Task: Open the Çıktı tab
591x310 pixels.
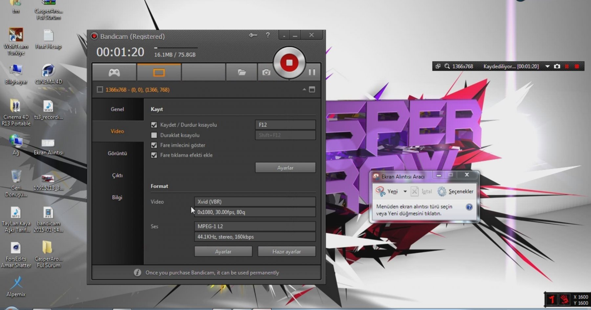Action: click(117, 176)
